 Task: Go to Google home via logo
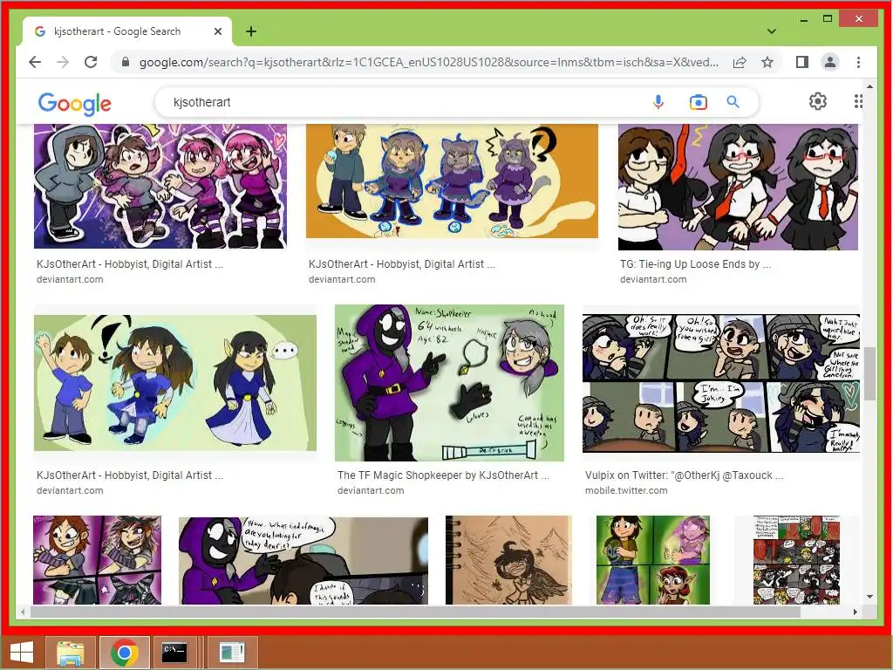click(x=75, y=103)
